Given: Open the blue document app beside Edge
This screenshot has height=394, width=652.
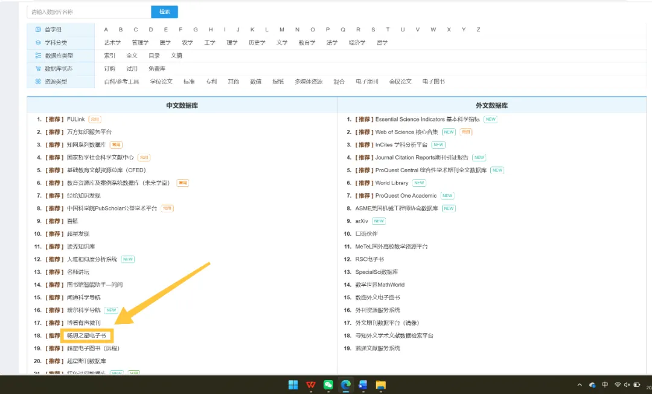Looking at the screenshot, I should 363,385.
